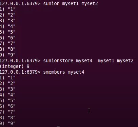Click the "4" row in the sunion output
This screenshot has width=138, height=127.
pos(7,26)
